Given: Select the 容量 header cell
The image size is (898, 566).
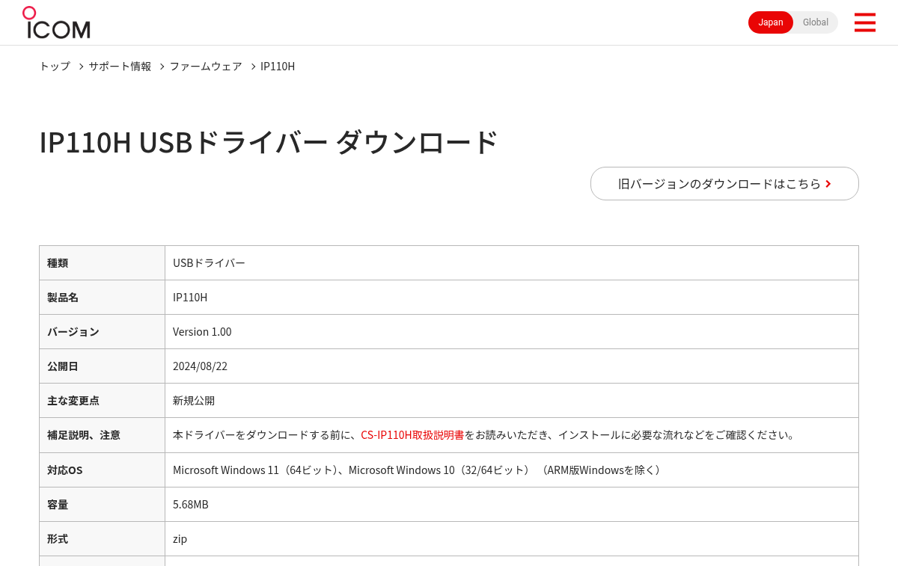Looking at the screenshot, I should [102, 505].
